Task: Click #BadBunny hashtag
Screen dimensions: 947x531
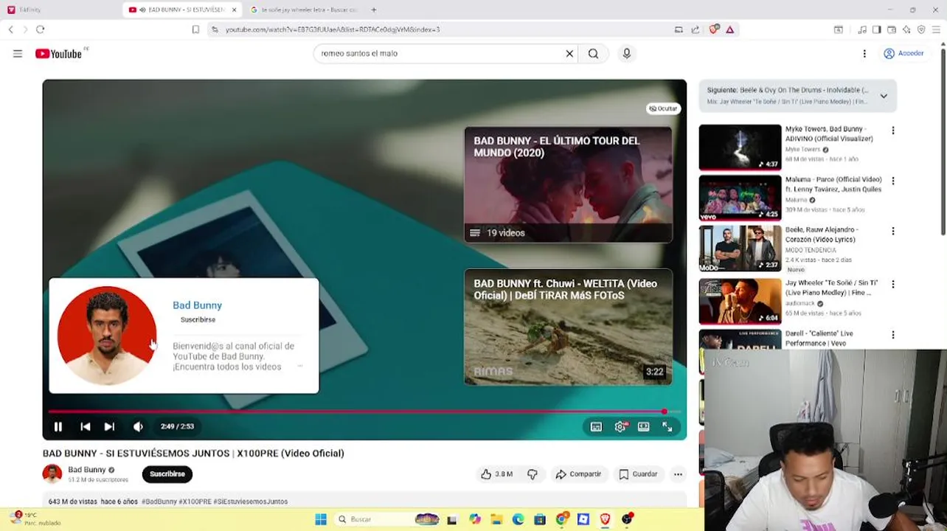Action: pyautogui.click(x=159, y=502)
